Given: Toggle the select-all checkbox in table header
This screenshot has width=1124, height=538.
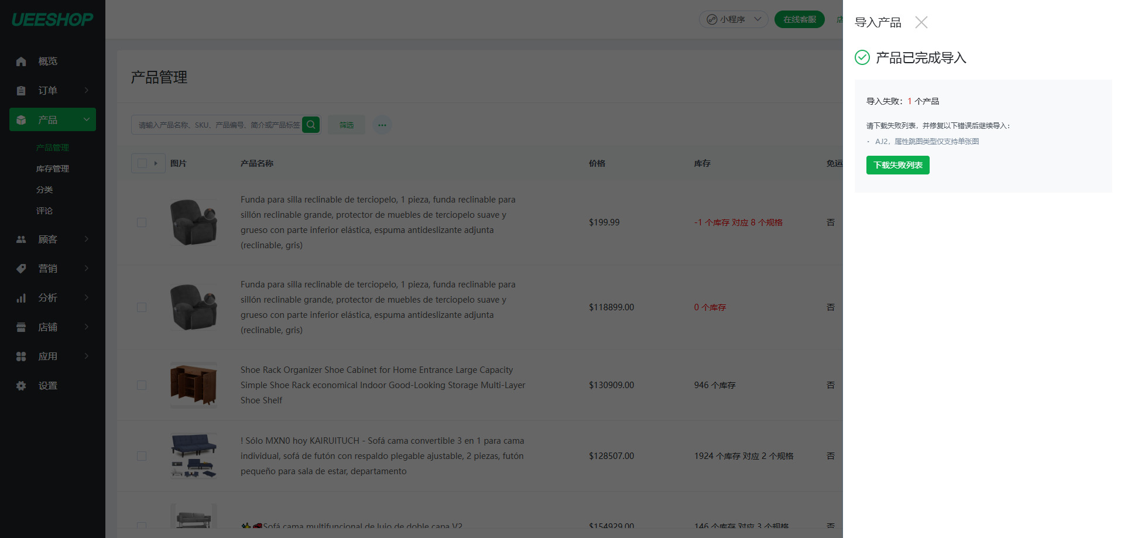Looking at the screenshot, I should point(142,163).
